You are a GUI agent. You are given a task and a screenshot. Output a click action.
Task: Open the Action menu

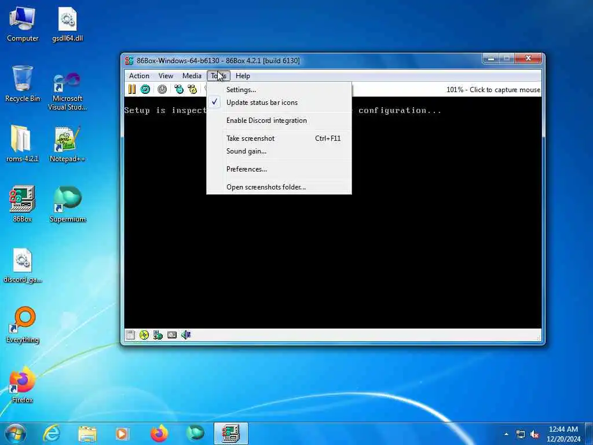point(139,76)
